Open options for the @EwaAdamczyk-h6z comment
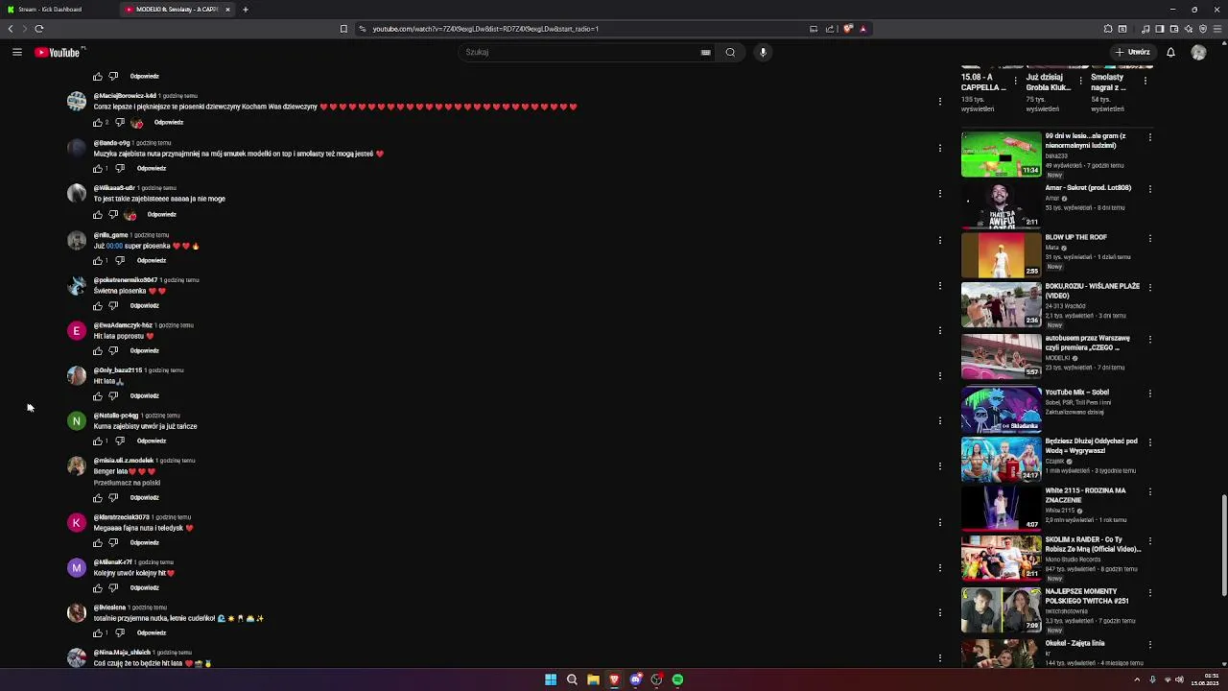 [x=940, y=330]
